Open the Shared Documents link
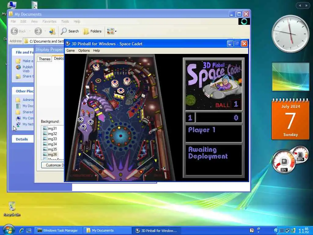This screenshot has height=235, width=313. pos(25,112)
